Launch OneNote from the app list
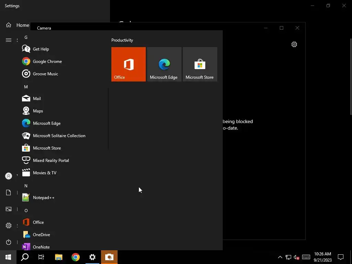 tap(63, 247)
